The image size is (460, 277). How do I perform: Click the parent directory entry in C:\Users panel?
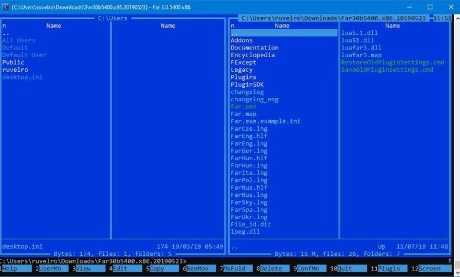point(6,33)
